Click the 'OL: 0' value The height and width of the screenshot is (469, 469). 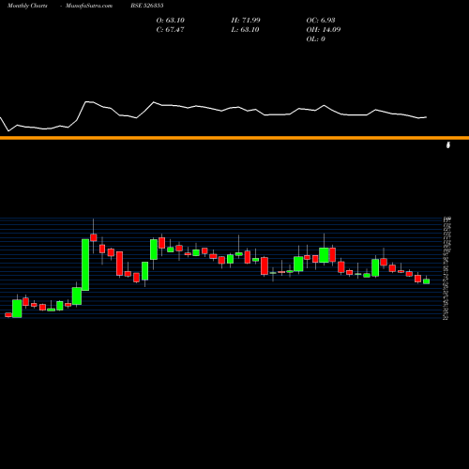[x=316, y=39]
